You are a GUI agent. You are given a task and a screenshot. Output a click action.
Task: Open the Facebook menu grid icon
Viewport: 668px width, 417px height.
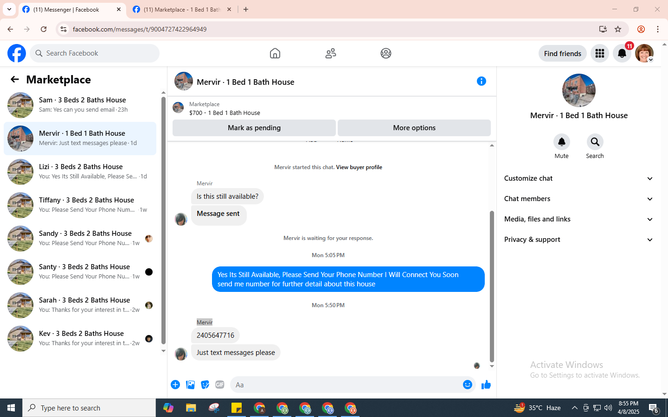pos(600,53)
